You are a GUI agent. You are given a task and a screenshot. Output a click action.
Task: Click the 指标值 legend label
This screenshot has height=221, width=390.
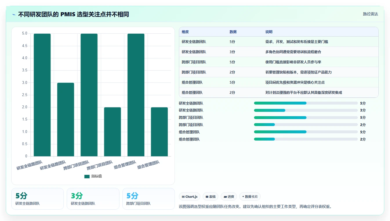tap(97, 176)
